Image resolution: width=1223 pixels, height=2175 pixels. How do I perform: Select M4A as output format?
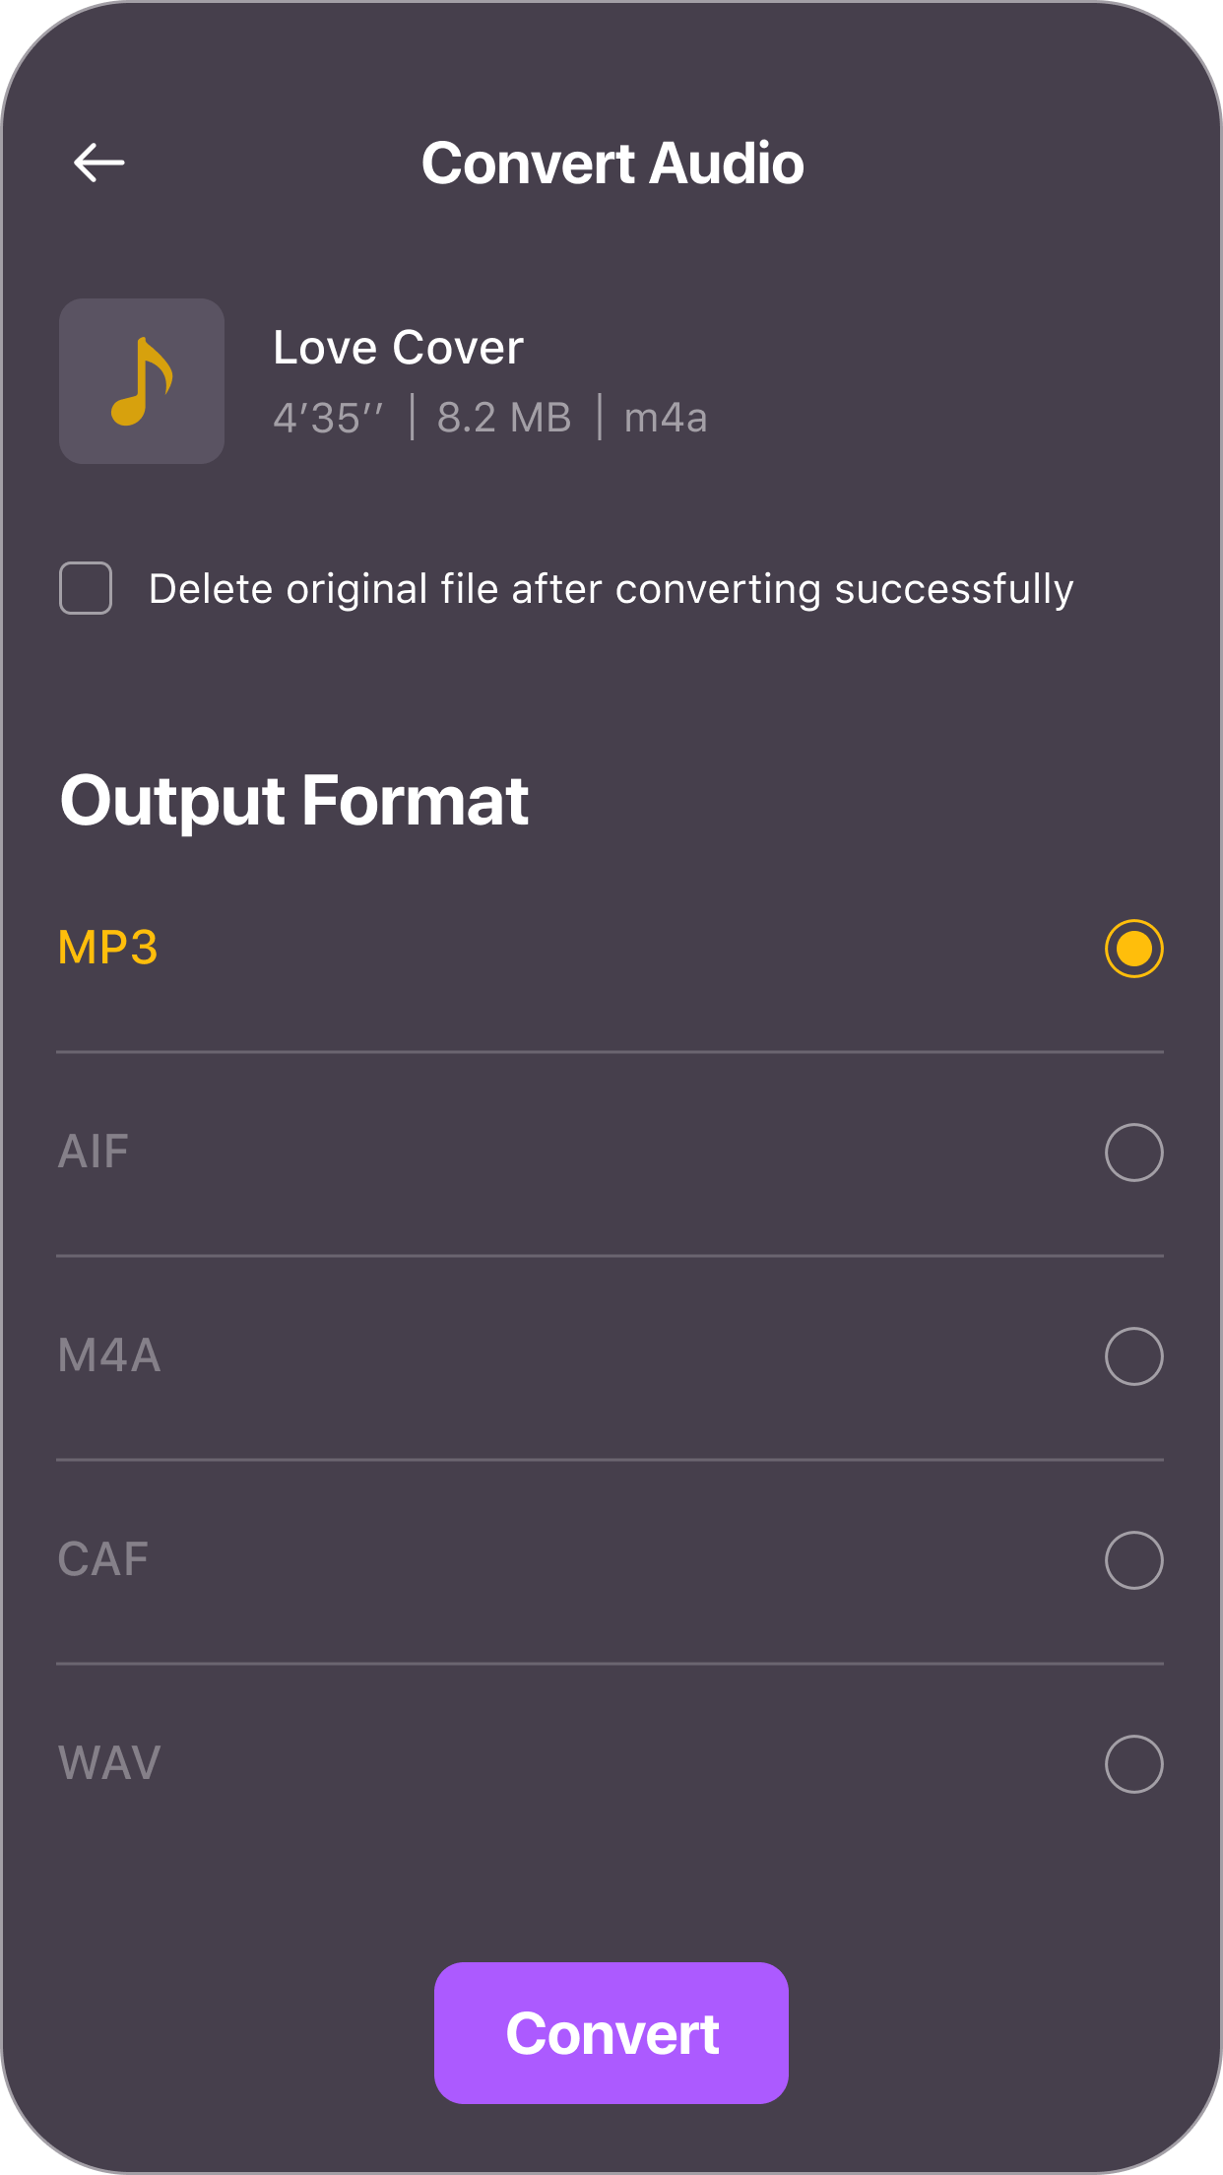click(x=1132, y=1355)
